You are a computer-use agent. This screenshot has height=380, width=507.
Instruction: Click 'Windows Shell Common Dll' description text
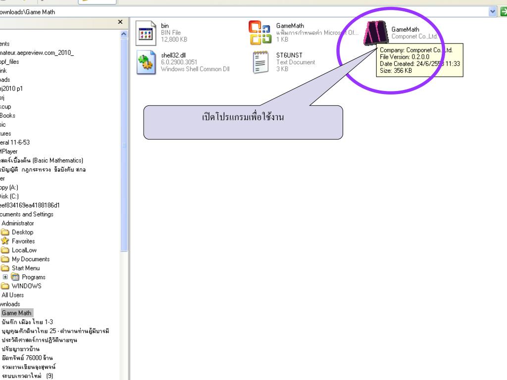[195, 69]
